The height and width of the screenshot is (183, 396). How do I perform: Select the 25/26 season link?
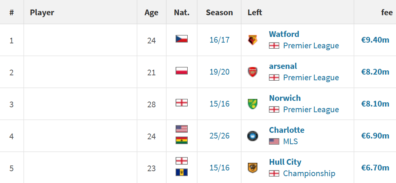[219, 136]
